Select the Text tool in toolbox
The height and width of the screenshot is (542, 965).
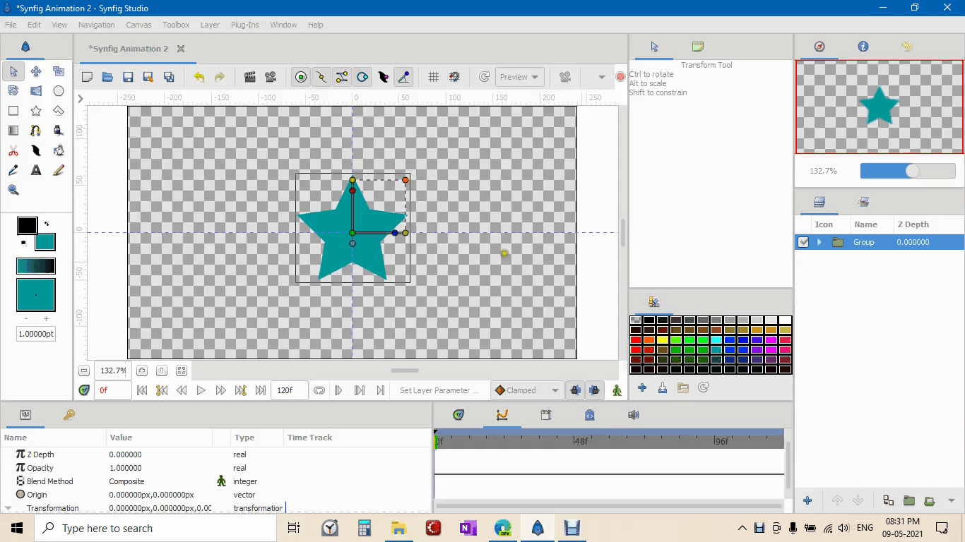pos(36,170)
